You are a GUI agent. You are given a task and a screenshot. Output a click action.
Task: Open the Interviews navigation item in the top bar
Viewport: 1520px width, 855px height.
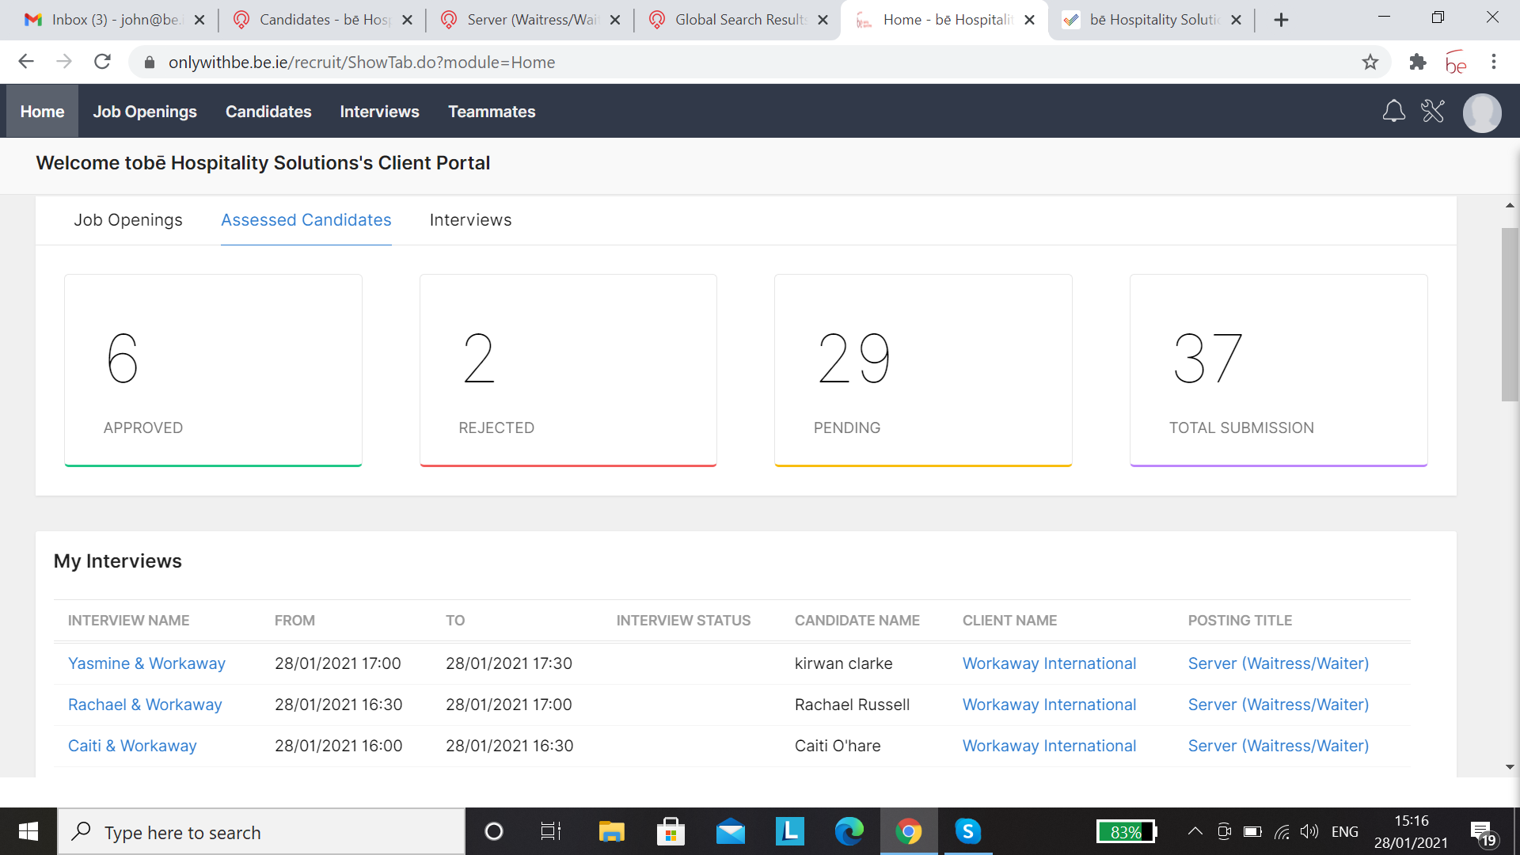379,112
